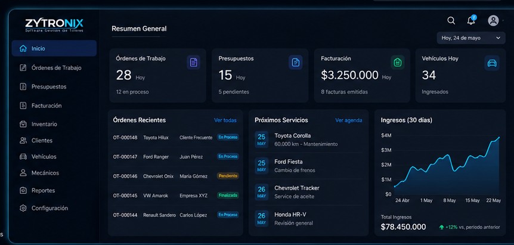Viewport: 514px width, 245px height.
Task: Click the Presupuestos card icon
Action: 296,62
